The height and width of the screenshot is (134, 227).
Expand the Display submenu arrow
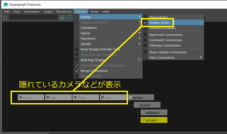click(140, 17)
